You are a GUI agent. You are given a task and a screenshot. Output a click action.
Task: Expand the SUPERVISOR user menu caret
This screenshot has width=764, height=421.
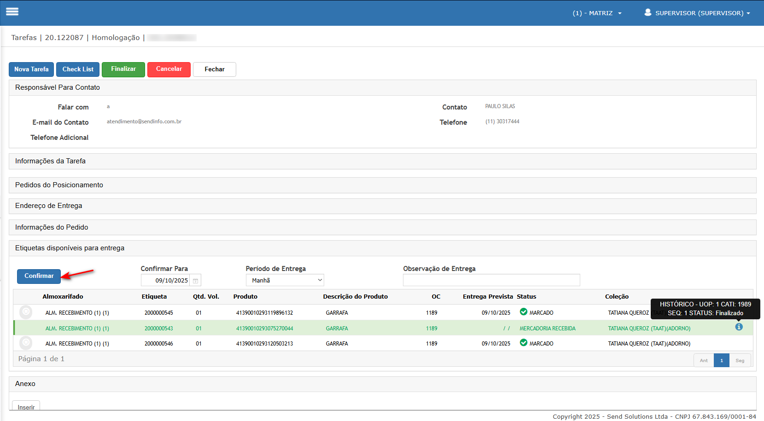click(748, 13)
